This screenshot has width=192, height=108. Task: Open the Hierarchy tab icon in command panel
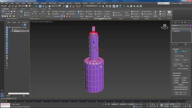[x=179, y=22]
